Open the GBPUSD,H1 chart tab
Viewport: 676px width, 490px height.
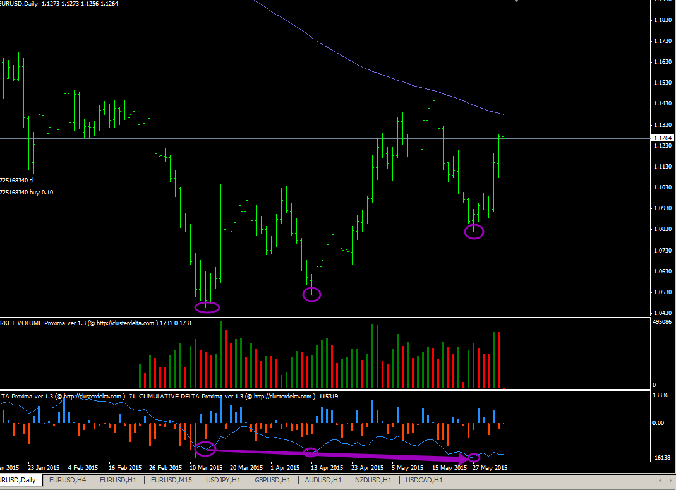[x=272, y=480]
